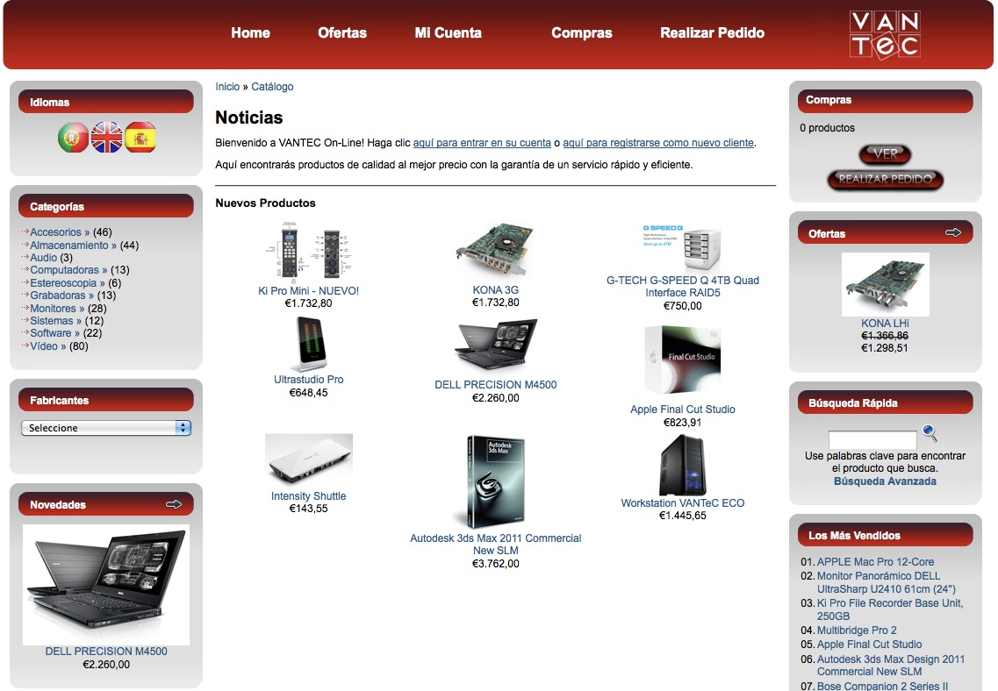Click the quick search text field
This screenshot has width=998, height=691.
pos(872,439)
